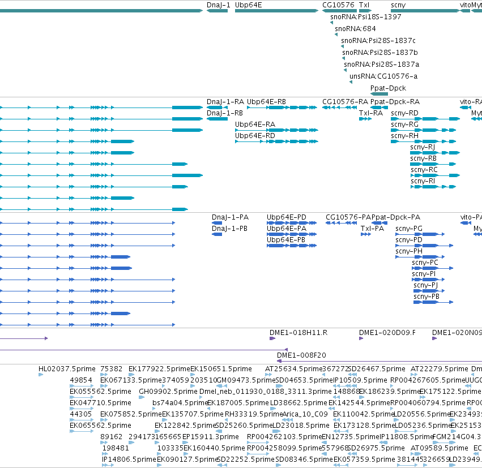The image size is (482, 468).
Task: Select the Ubp64E-PB protein label
Action: [x=286, y=240]
